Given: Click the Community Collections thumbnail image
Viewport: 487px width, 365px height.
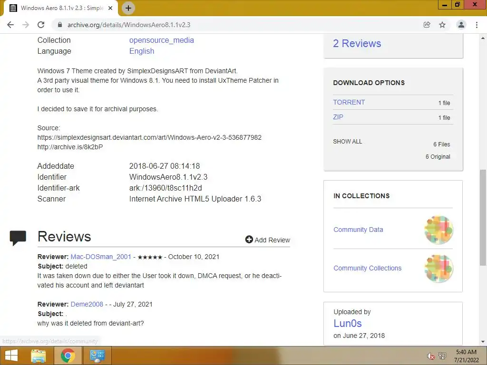Looking at the screenshot, I should pos(438,268).
